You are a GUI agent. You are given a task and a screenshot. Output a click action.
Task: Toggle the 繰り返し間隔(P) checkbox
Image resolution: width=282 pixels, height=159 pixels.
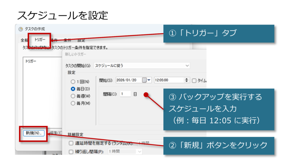(71, 151)
